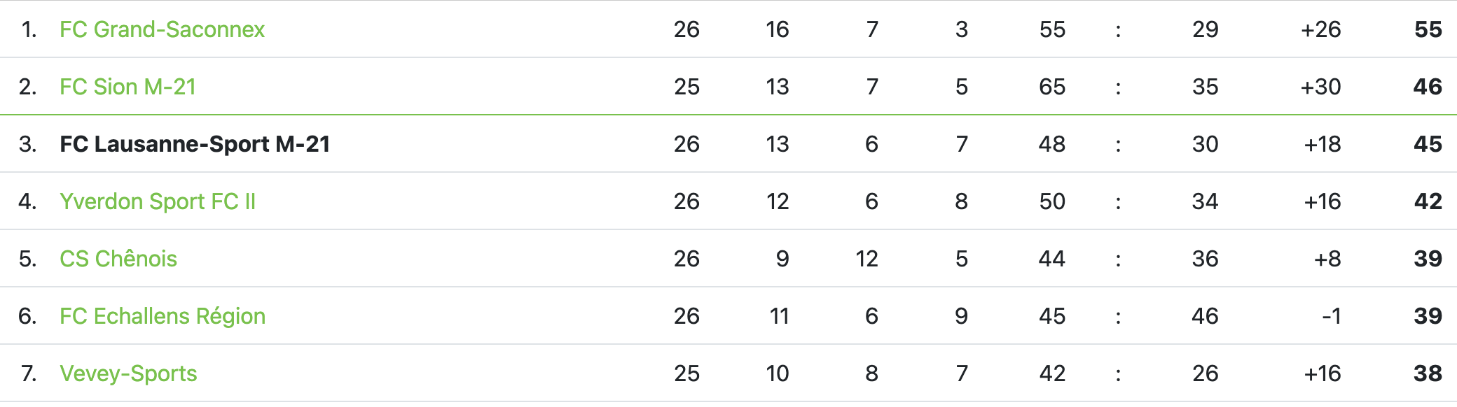Click FC Sion M-21's 46 points
The height and width of the screenshot is (407, 1457).
pos(1428,87)
